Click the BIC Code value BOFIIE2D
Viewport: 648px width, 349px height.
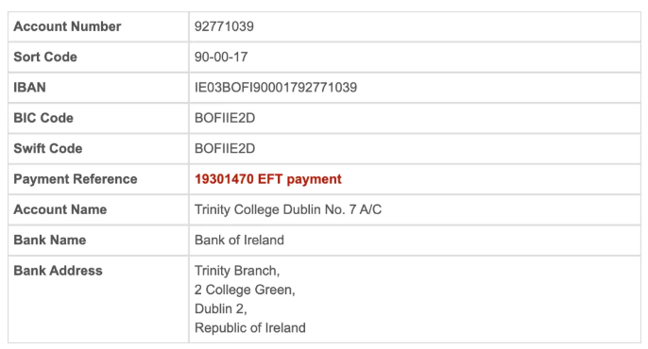(x=225, y=118)
